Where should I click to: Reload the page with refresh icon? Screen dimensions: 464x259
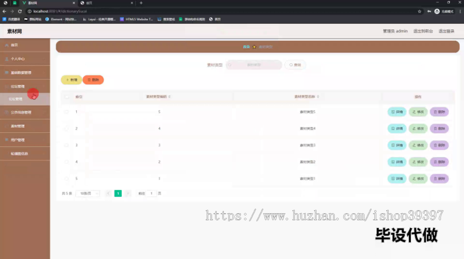pos(20,11)
